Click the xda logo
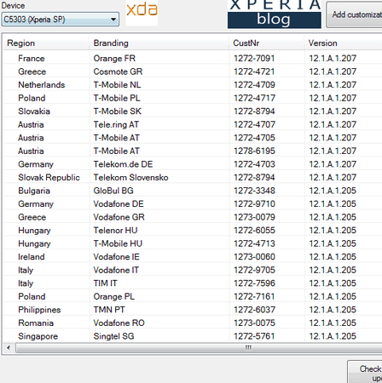382x383 pixels. pyautogui.click(x=142, y=12)
